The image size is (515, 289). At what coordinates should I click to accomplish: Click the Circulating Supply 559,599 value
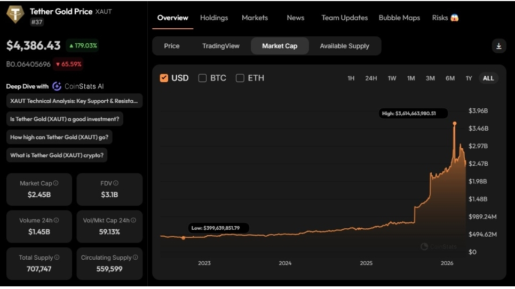click(109, 269)
